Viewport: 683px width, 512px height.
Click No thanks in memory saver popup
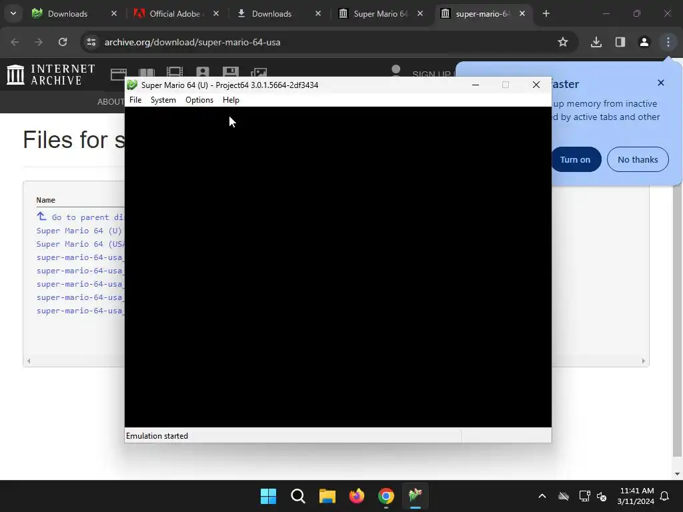[x=638, y=159]
